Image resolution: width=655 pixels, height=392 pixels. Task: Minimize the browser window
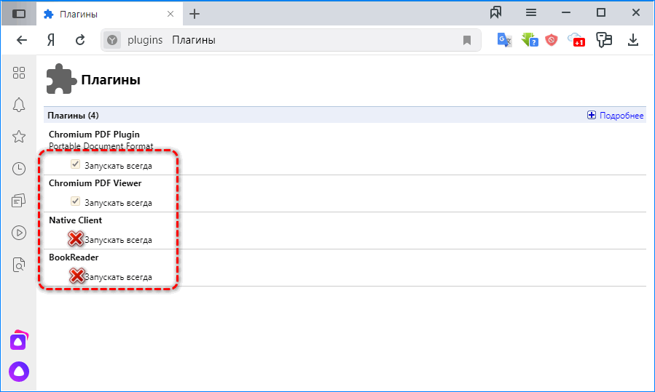[566, 12]
